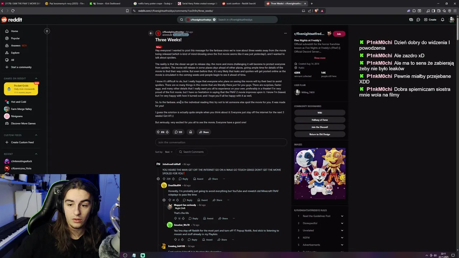Collapse JohnfromFuhNaff's comment thread
This screenshot has width=459, height=258.
click(x=158, y=179)
